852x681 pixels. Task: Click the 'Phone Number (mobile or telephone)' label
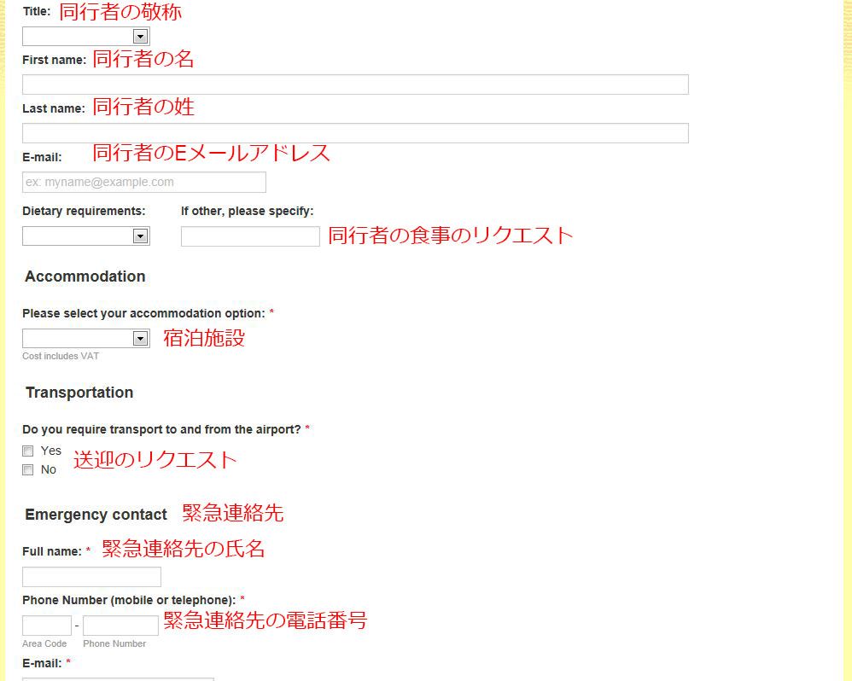[x=129, y=600]
